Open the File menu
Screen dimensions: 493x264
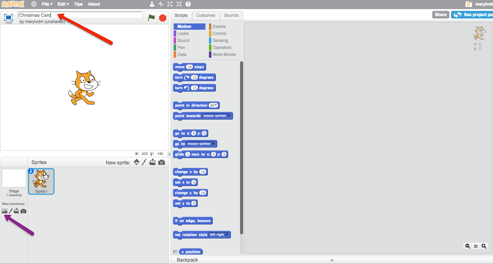pyautogui.click(x=47, y=4)
